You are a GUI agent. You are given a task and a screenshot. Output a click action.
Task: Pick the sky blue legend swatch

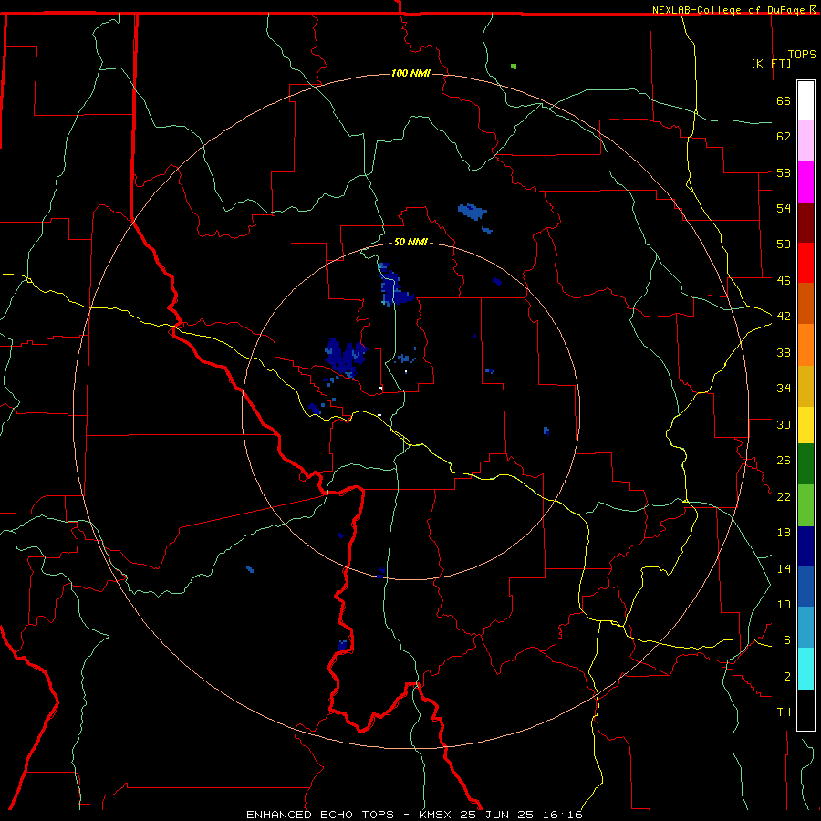click(x=805, y=628)
